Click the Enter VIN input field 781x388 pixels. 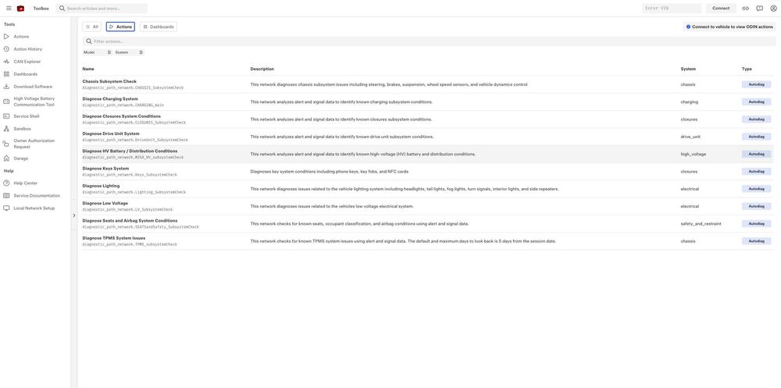[672, 9]
